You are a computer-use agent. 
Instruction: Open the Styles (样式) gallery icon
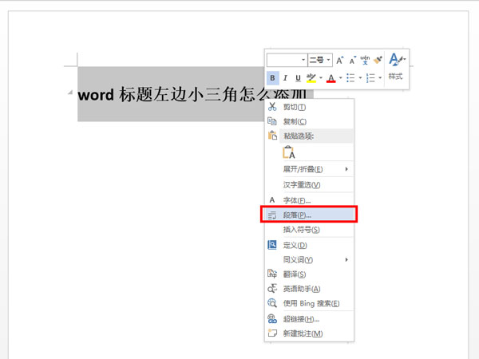(x=397, y=65)
